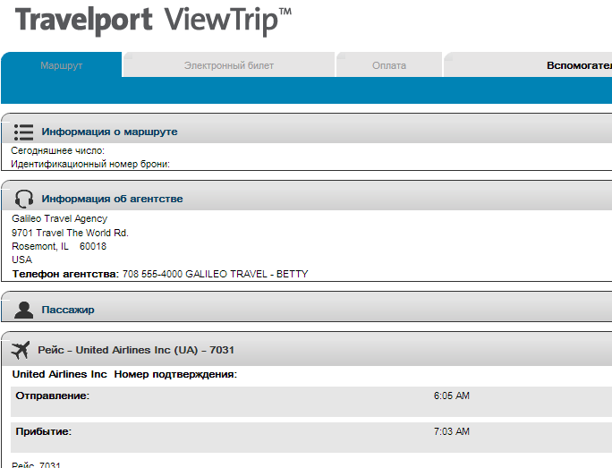
Task: Click the Идентификационный номер брони label
Action: click(x=90, y=164)
